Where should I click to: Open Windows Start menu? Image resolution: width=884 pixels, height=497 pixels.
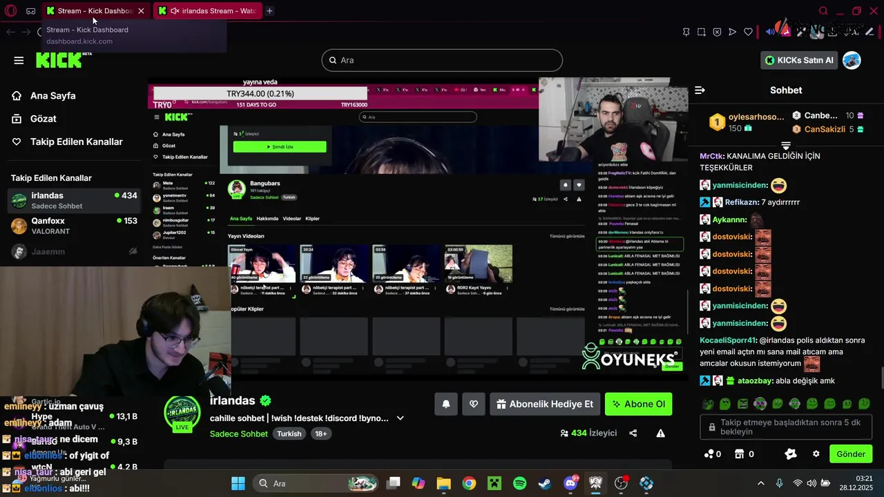point(238,483)
